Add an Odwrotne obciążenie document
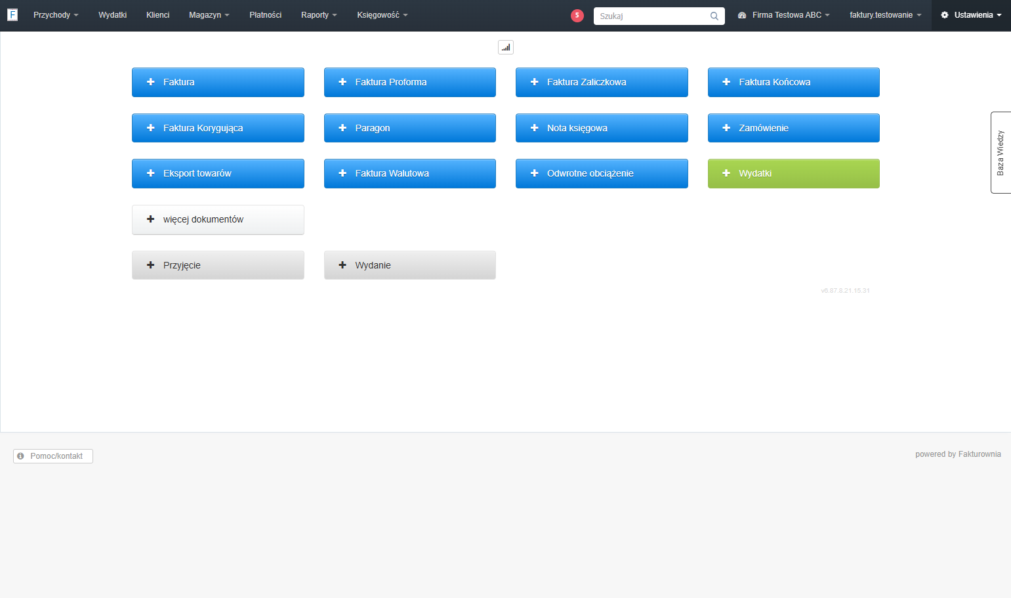The height and width of the screenshot is (598, 1011). 602,173
